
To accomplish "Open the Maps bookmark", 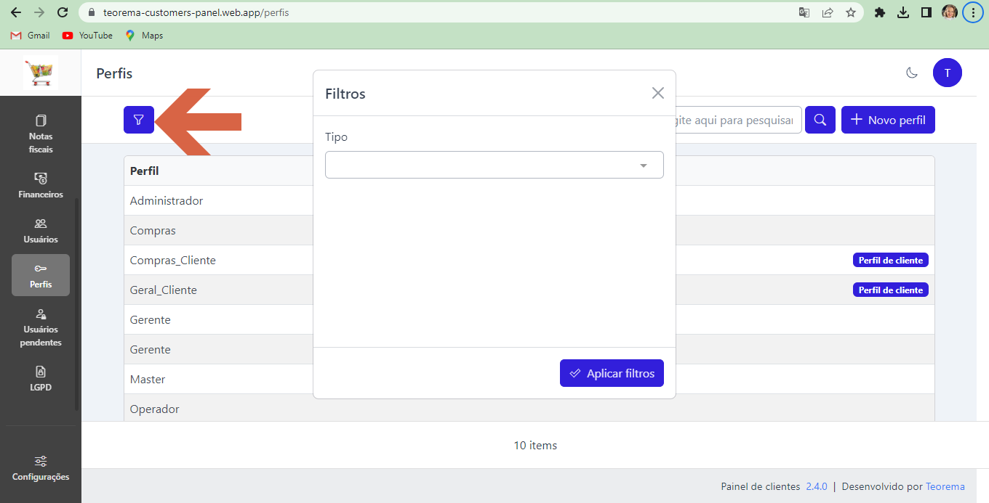I will coord(144,35).
